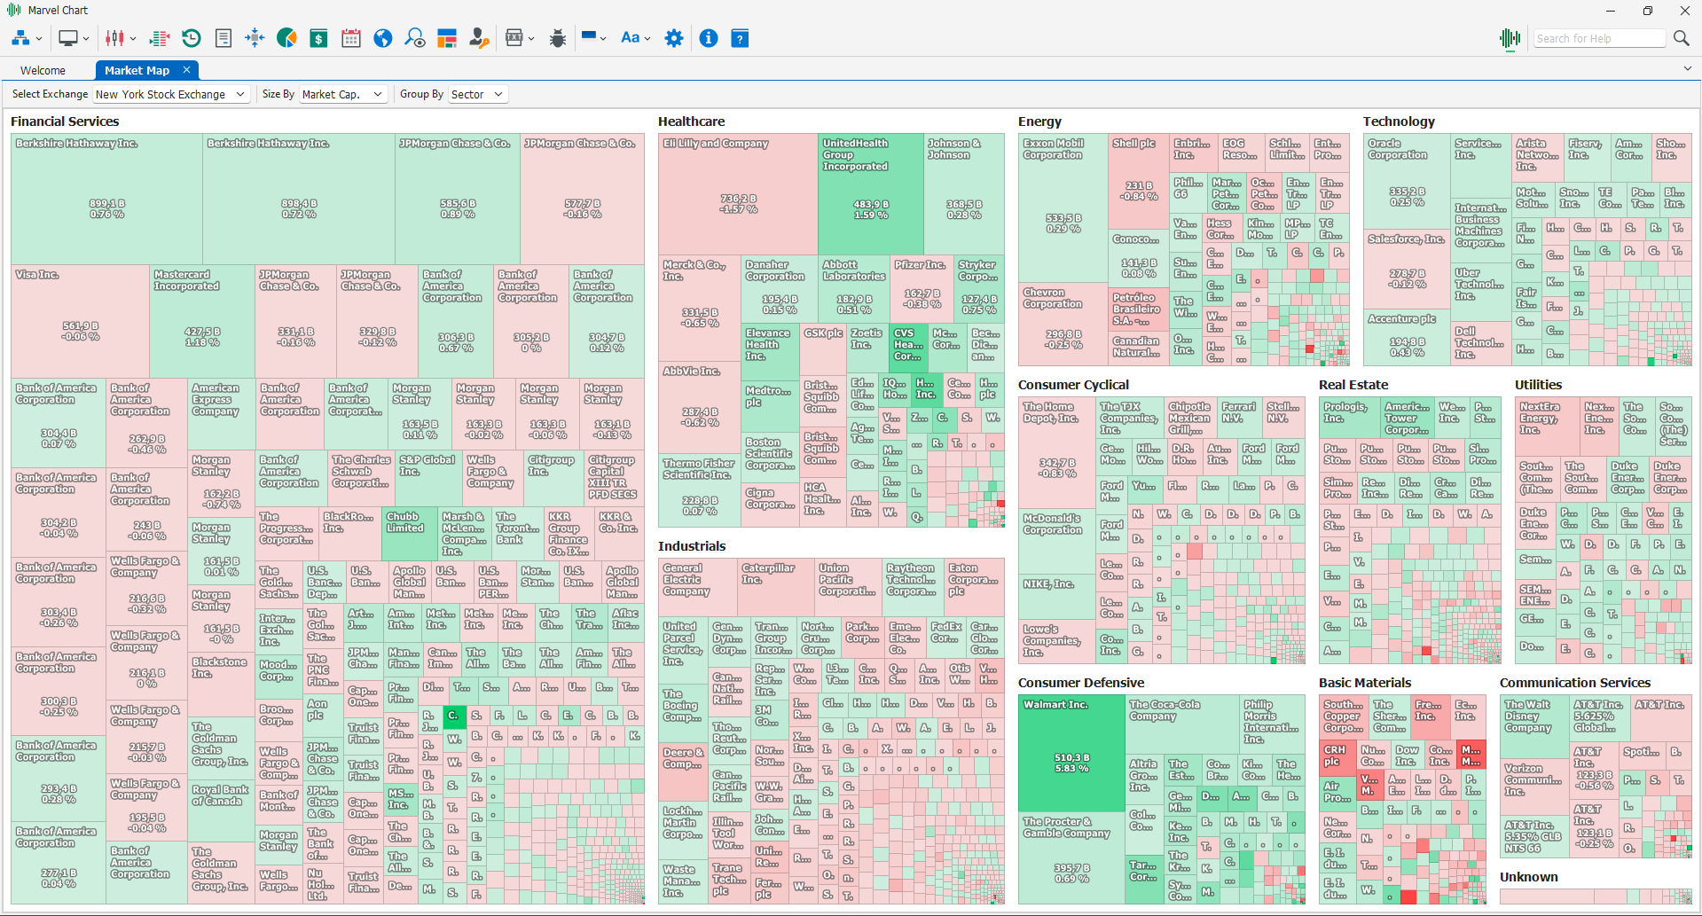Click the AbbVie Inc. tile
The width and height of the screenshot is (1702, 916).
coord(700,408)
